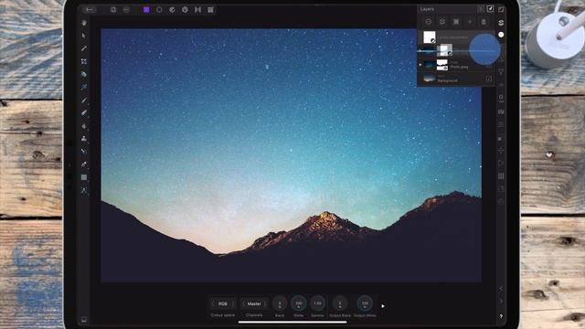Toggle the Background layer visibility checkbox
The height and width of the screenshot is (329, 585).
(489, 79)
